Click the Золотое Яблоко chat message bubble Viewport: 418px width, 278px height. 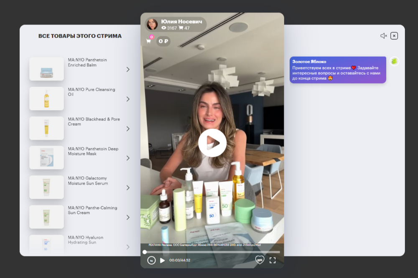click(338, 70)
